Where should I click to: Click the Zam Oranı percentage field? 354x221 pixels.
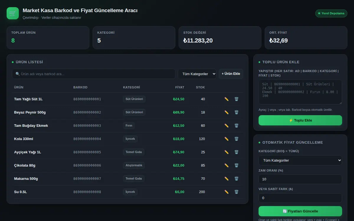coord(300,179)
